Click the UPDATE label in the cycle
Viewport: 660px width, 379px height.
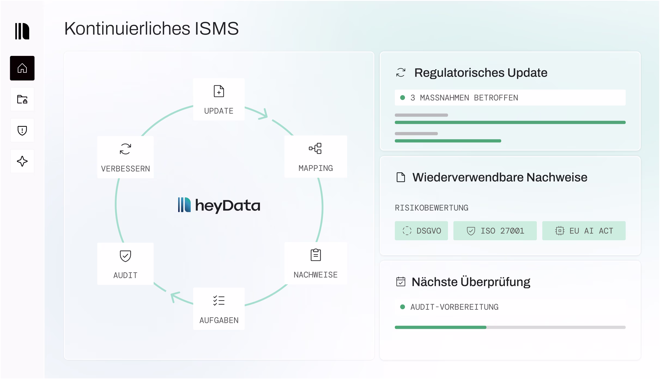219,111
